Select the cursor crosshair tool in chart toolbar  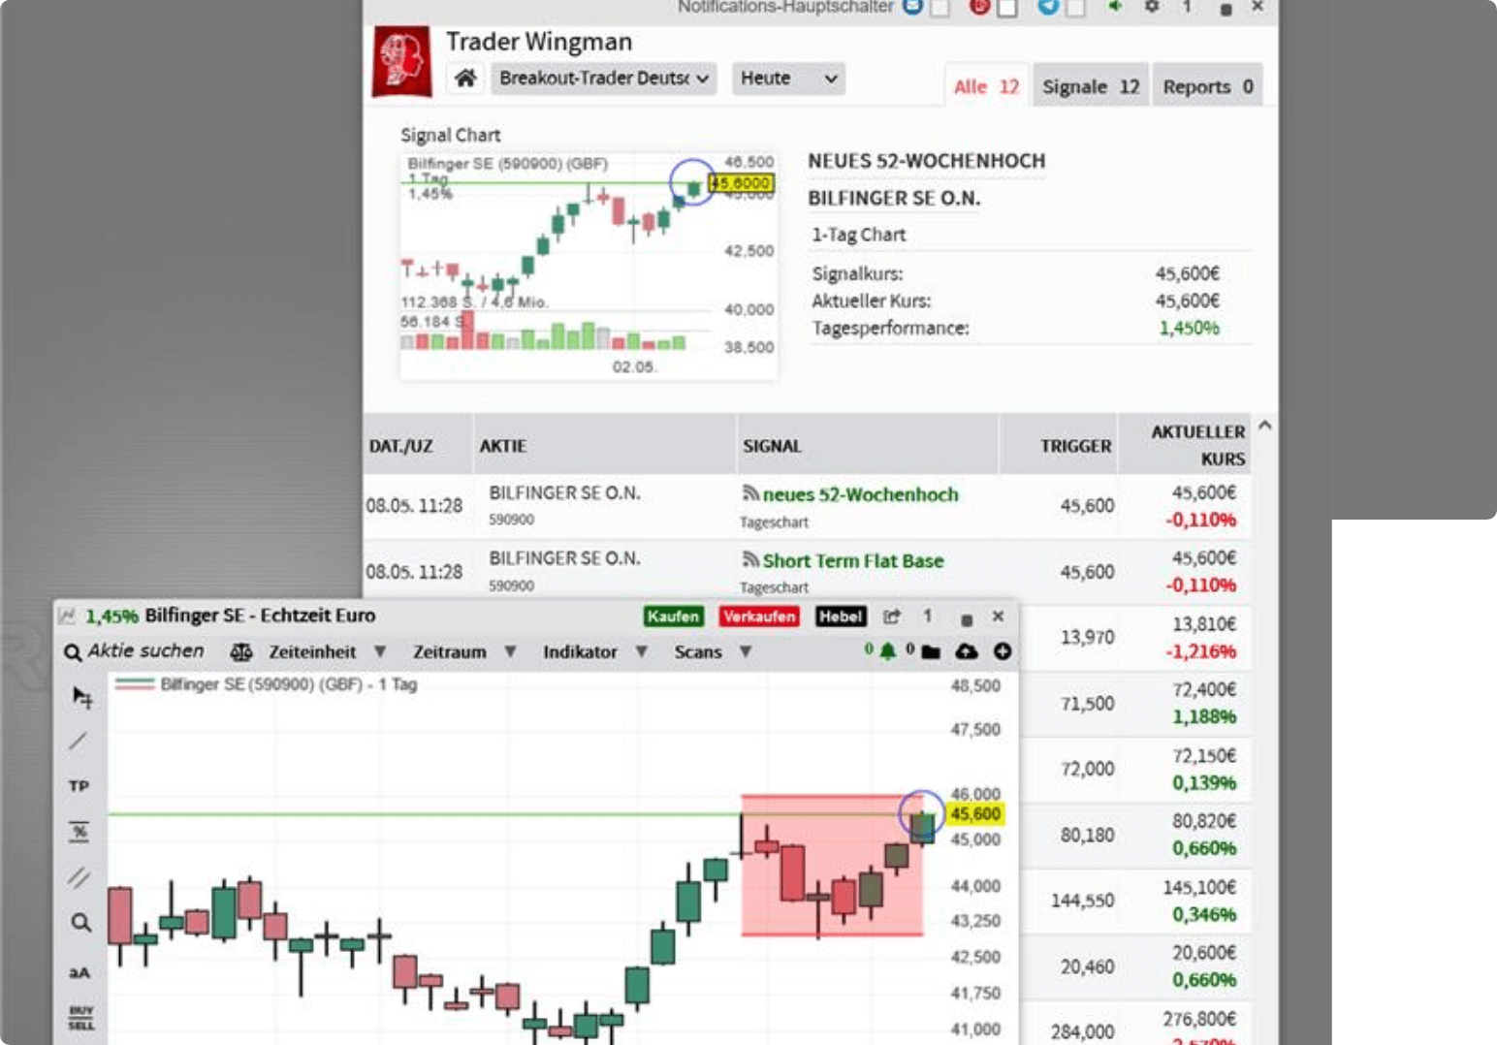pos(82,697)
